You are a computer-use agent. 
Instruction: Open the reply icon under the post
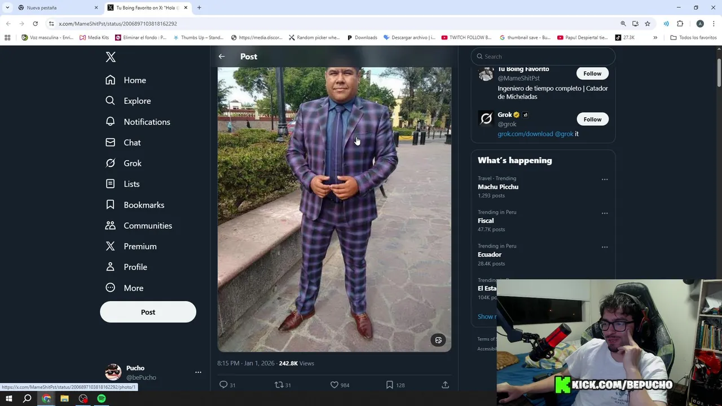[x=223, y=385]
